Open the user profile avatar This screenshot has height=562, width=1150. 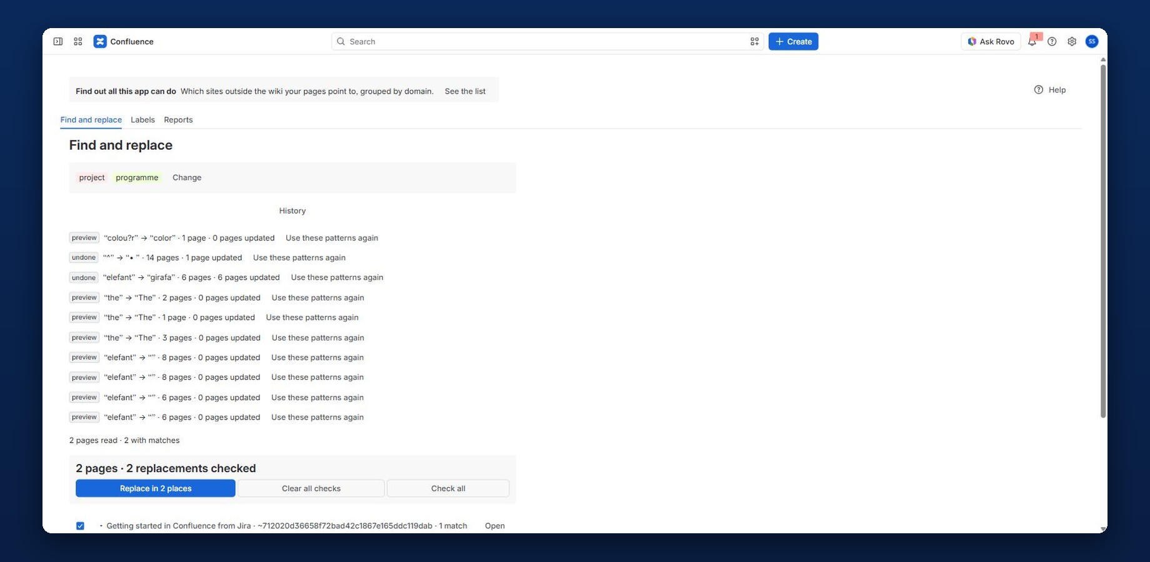pyautogui.click(x=1092, y=41)
